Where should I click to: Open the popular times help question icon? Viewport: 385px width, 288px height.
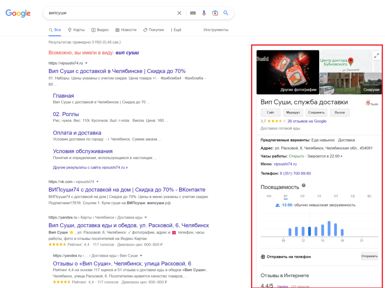[x=304, y=186]
